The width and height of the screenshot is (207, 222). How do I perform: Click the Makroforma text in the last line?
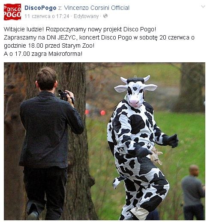66,54
